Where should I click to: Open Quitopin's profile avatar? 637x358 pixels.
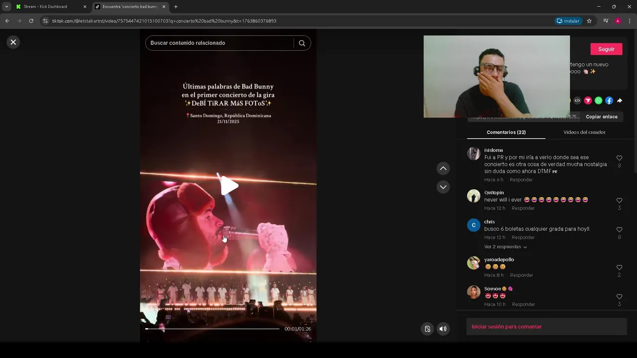pos(473,196)
